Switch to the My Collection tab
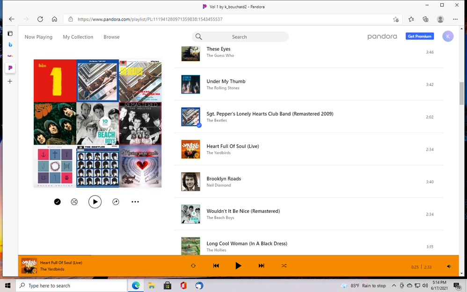 click(78, 36)
